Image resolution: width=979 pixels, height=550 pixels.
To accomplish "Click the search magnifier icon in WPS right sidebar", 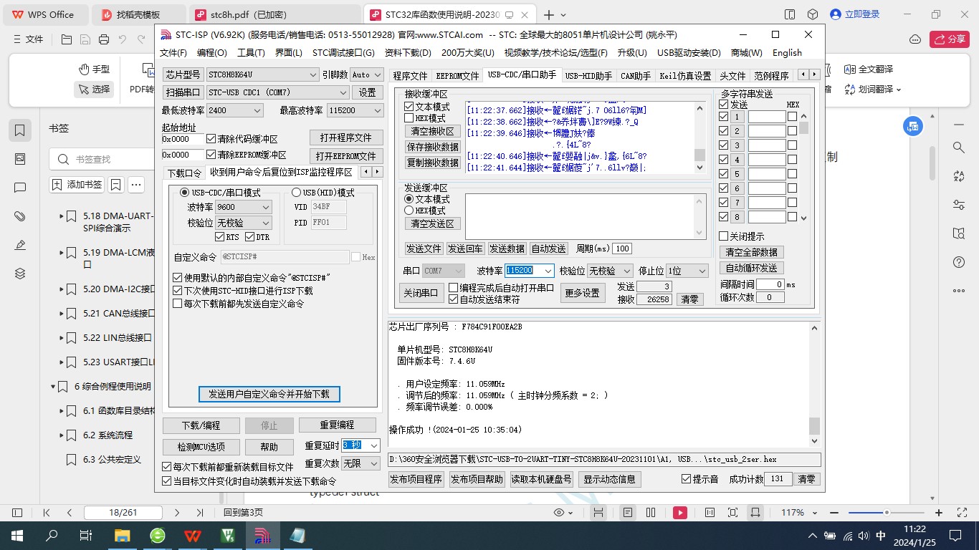I will pyautogui.click(x=959, y=148).
